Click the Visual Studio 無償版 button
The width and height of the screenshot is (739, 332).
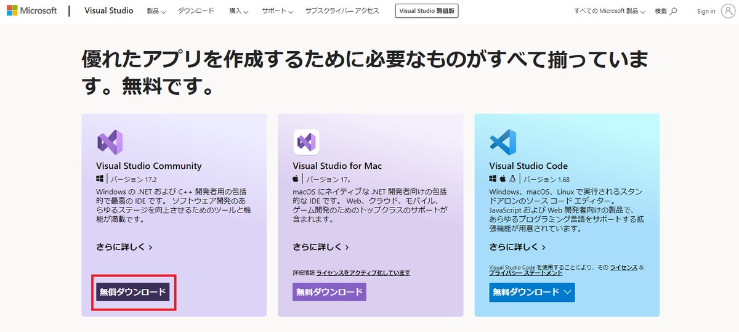pyautogui.click(x=427, y=11)
